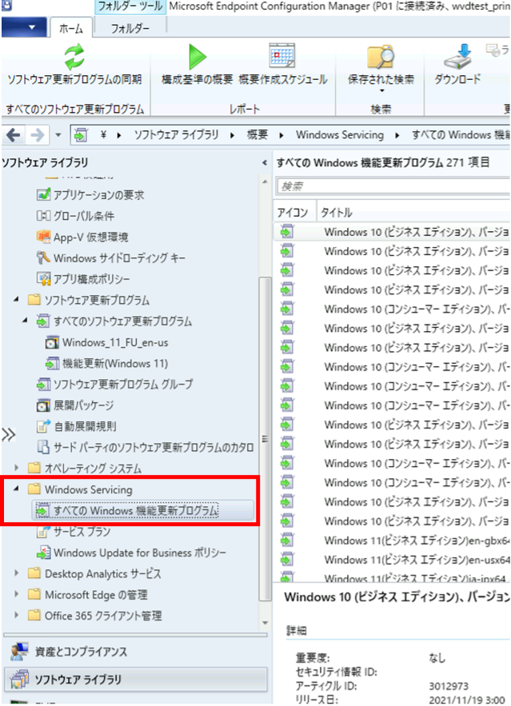Click Windows Servicing in breadcrumb path
The image size is (511, 706).
[x=340, y=134]
